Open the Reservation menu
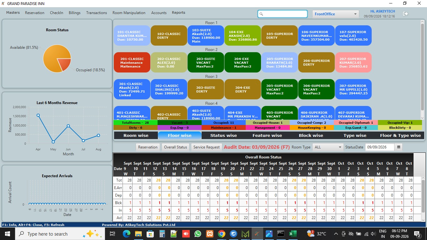Viewport: 427px width, 240px height. tap(35, 13)
